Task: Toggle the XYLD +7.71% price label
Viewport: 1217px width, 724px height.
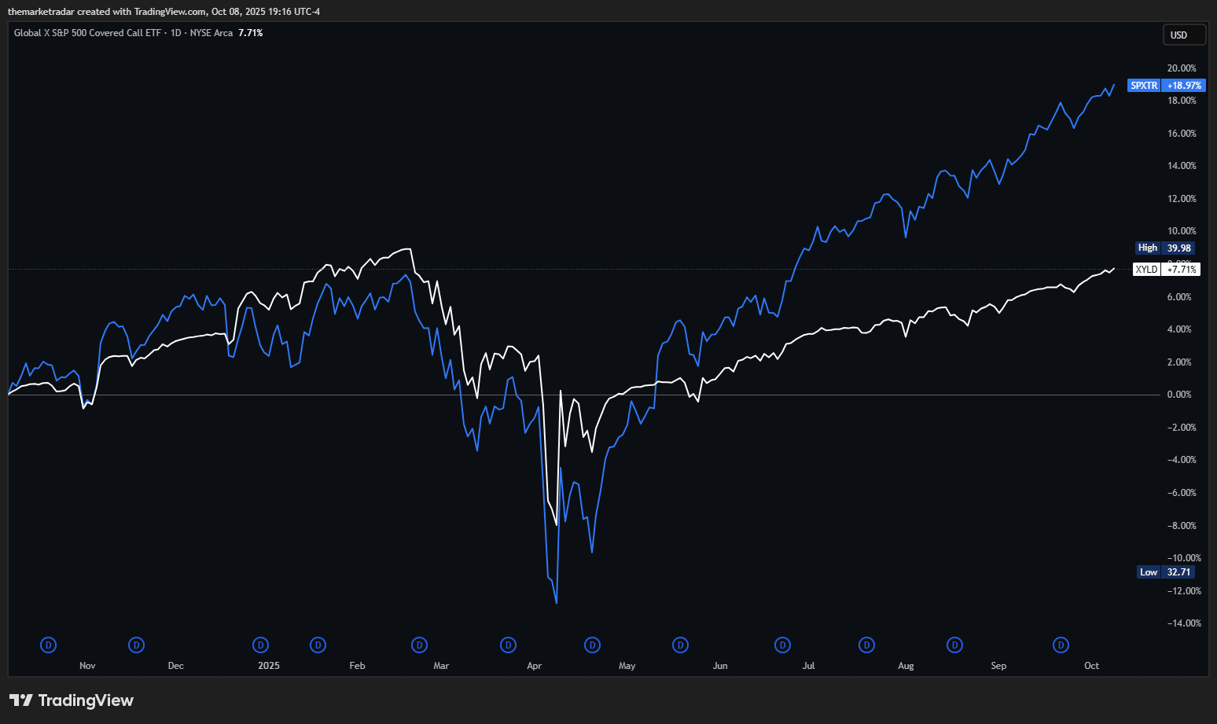Action: 1167,269
